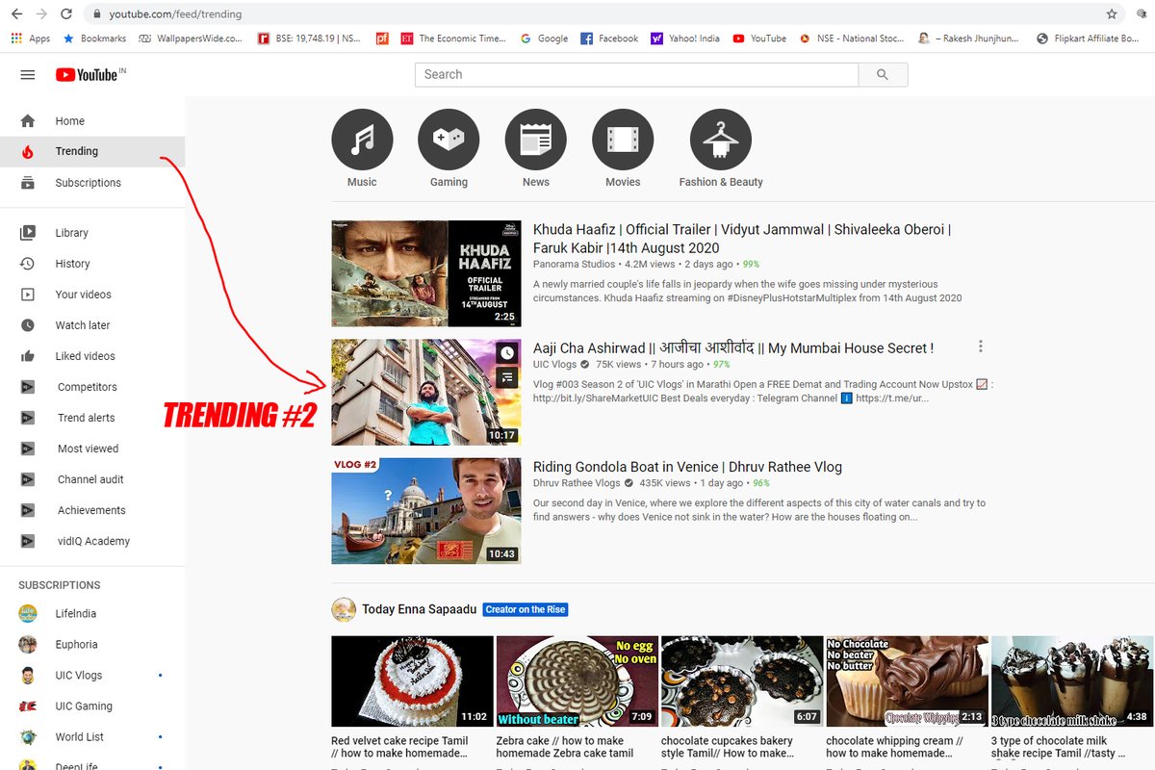Switch to the Home section

(x=69, y=120)
